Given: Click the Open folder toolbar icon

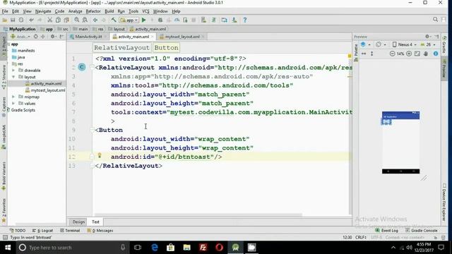Looking at the screenshot, I should click(x=5, y=20).
